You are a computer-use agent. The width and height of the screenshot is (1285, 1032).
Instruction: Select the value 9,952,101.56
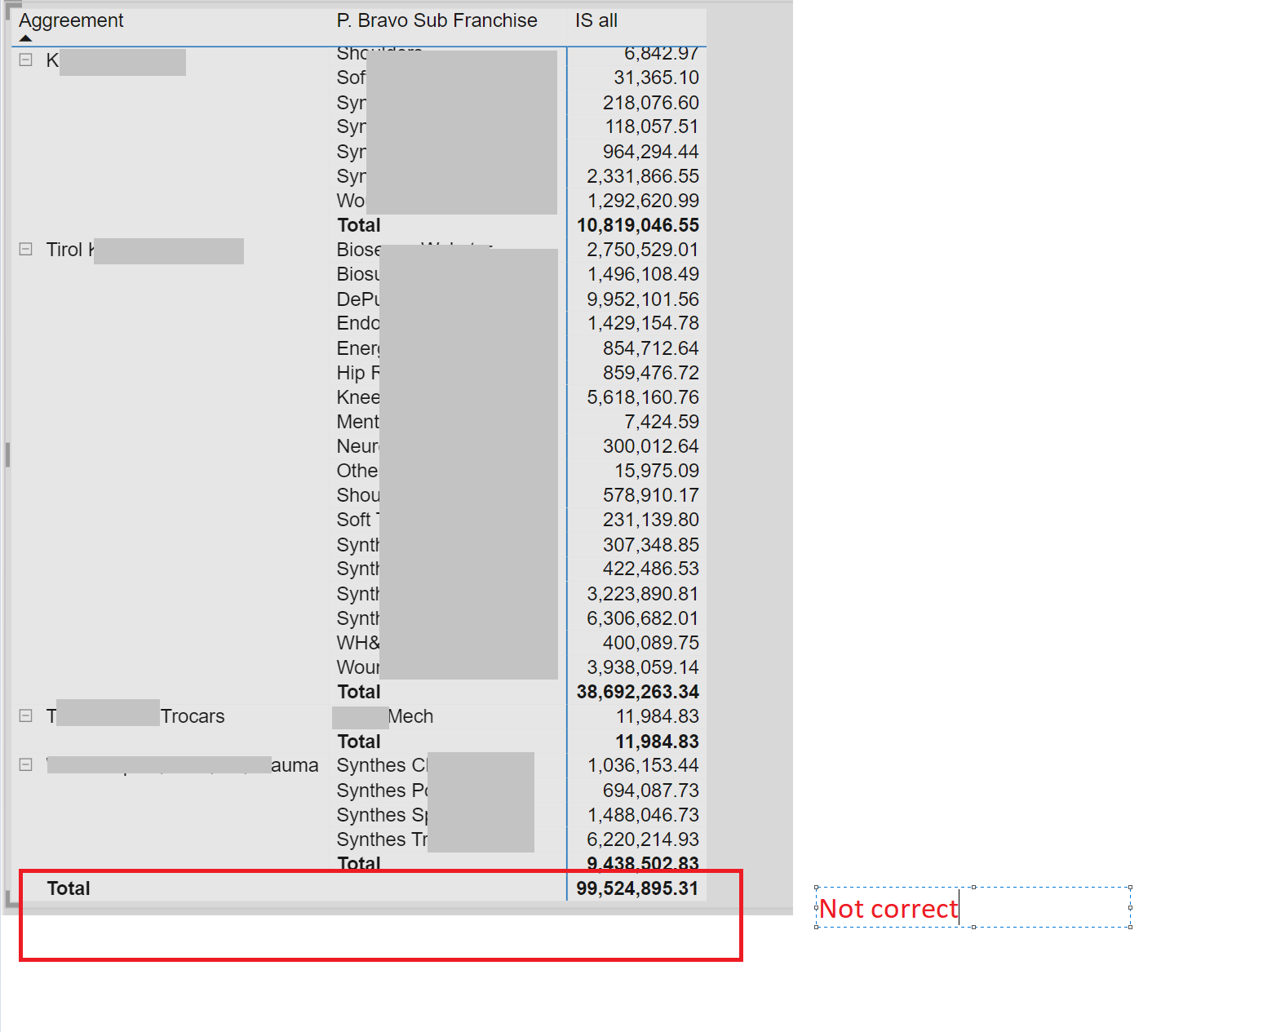coord(643,299)
